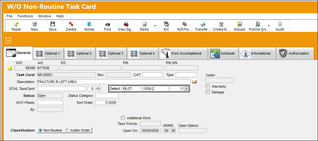This screenshot has height=141, width=318.
Task: Click the Type input field
Action: (186, 75)
